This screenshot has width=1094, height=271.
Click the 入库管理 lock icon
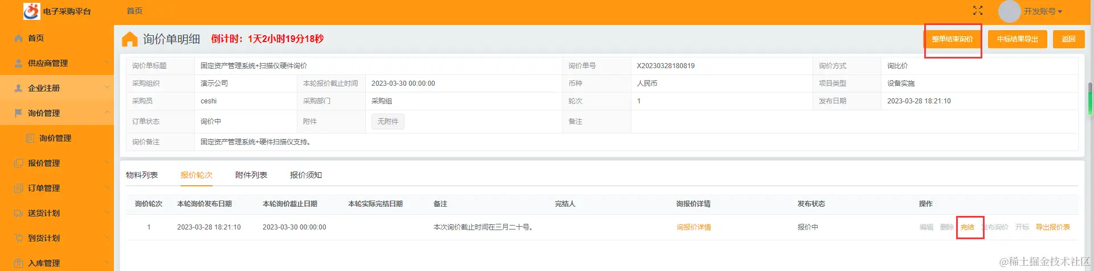18,263
